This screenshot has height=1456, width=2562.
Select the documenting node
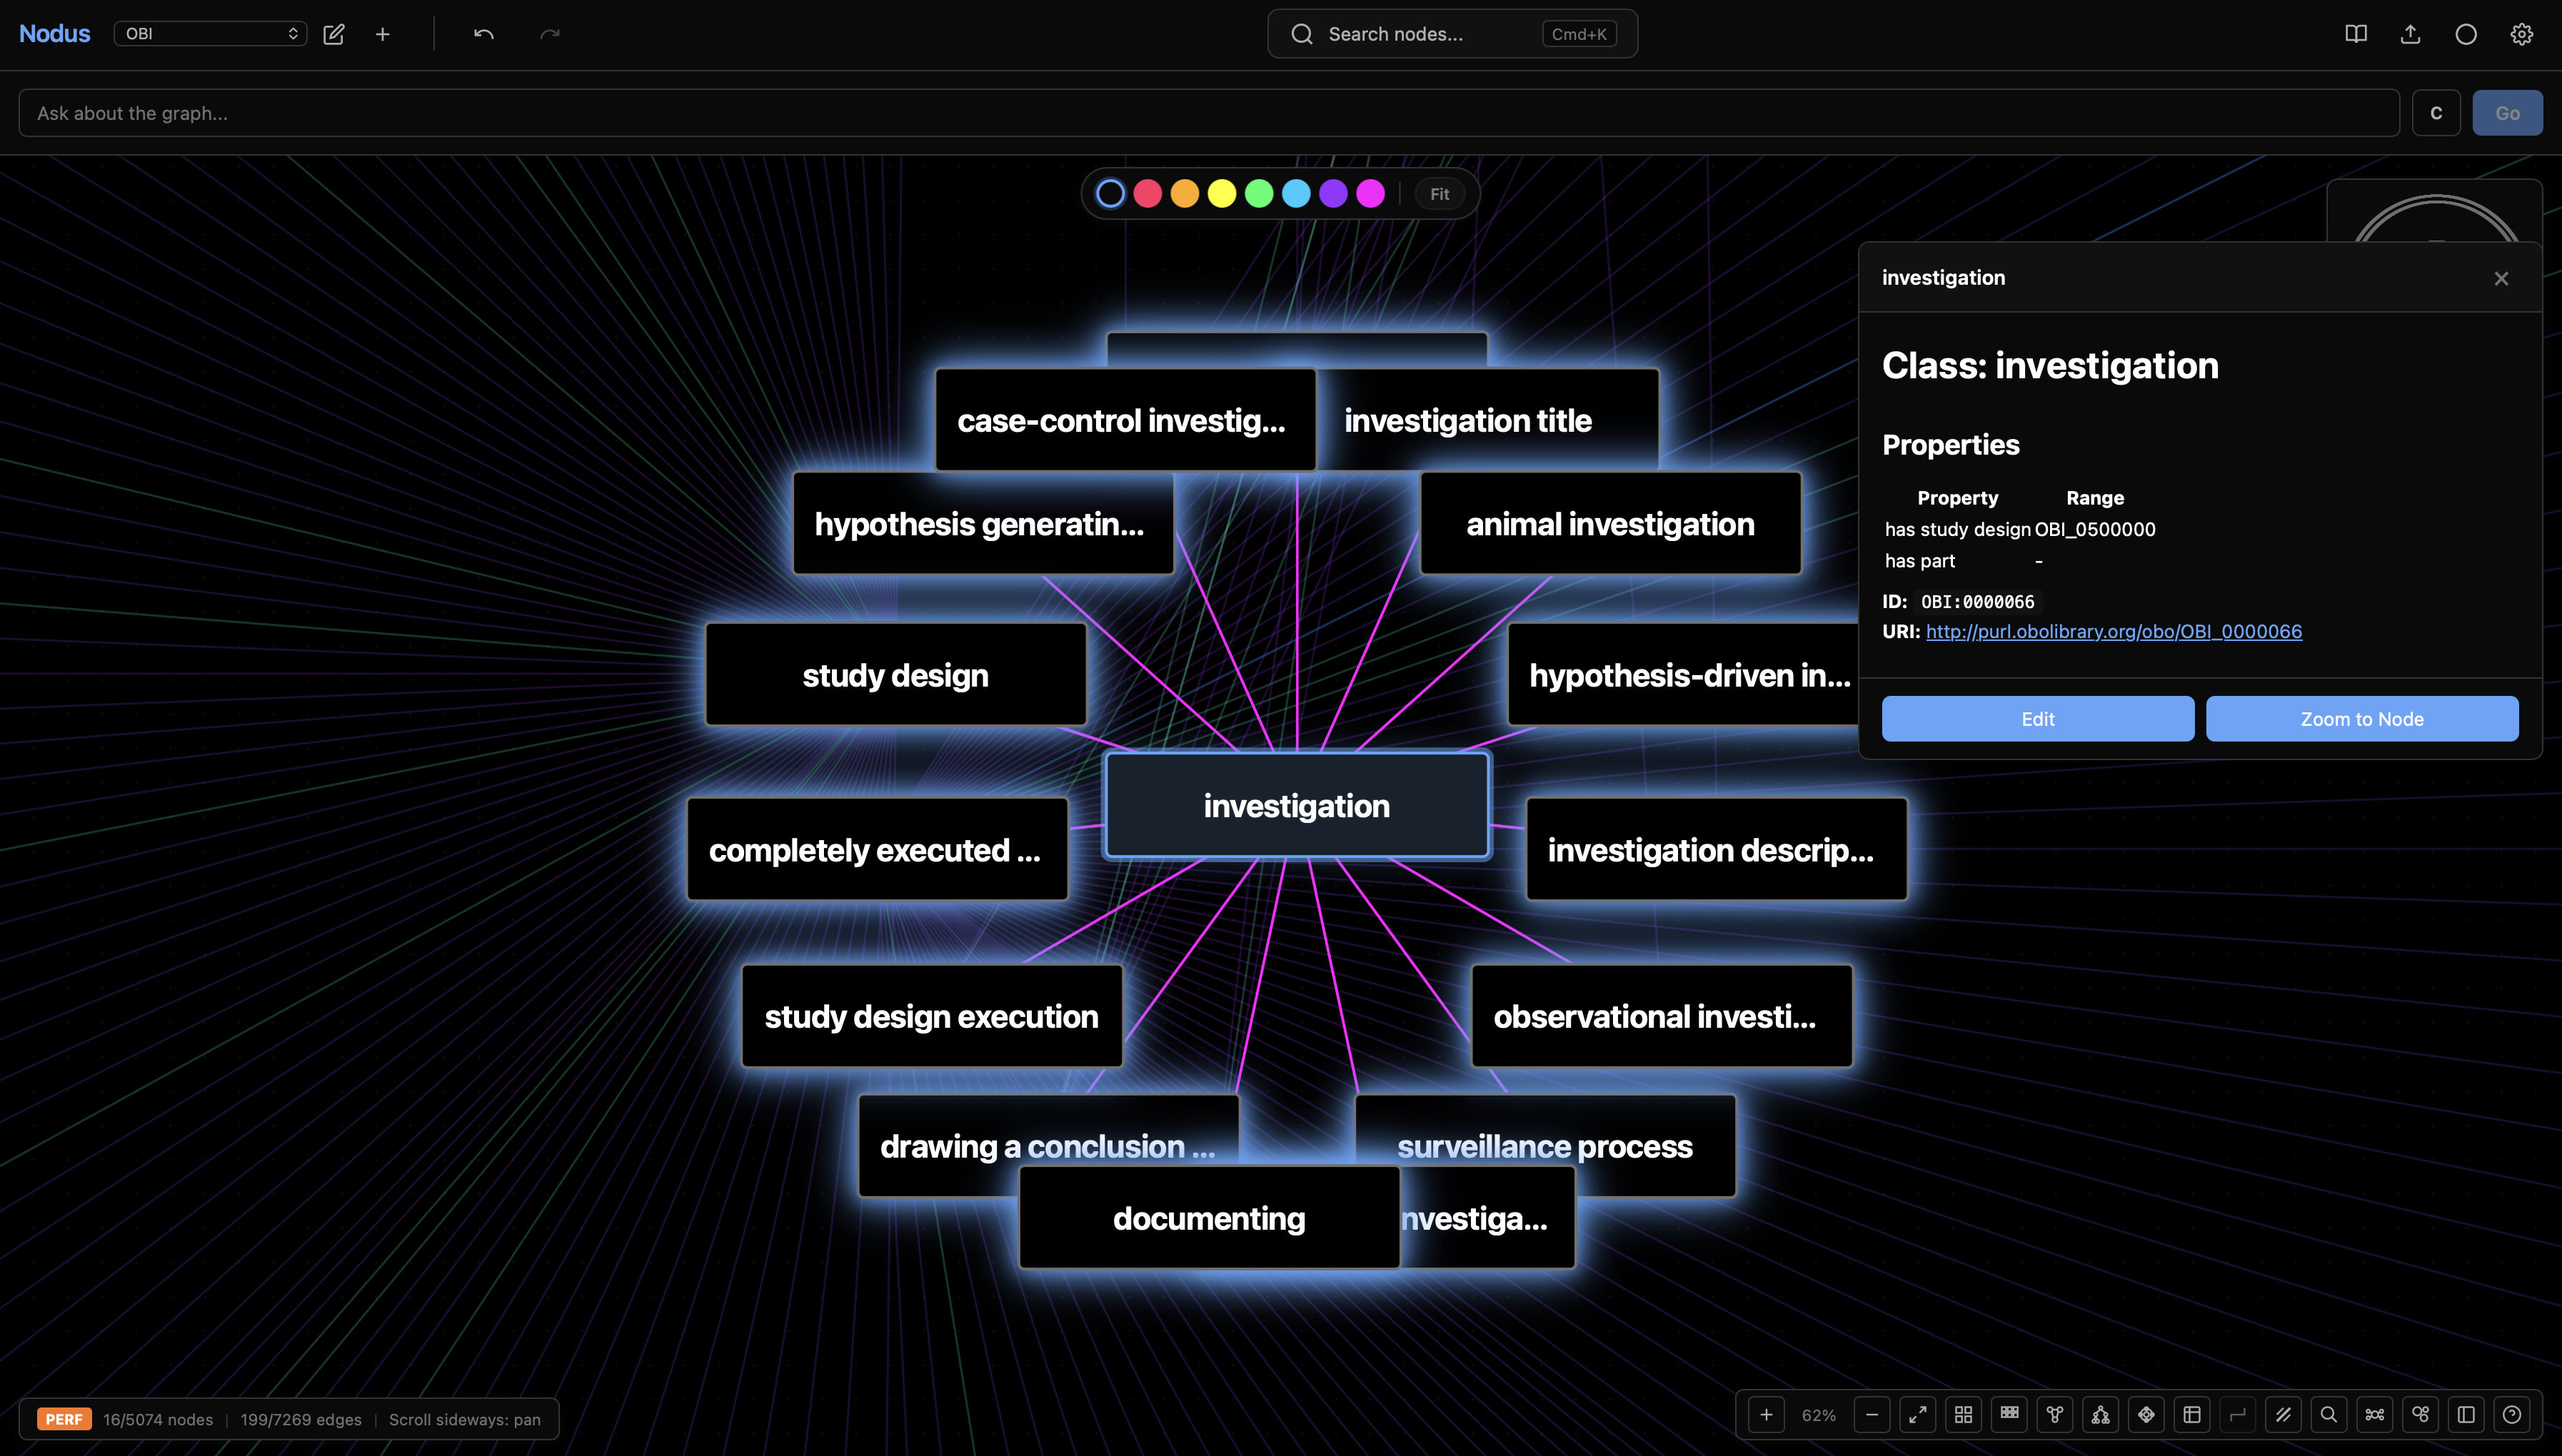pyautogui.click(x=1208, y=1218)
